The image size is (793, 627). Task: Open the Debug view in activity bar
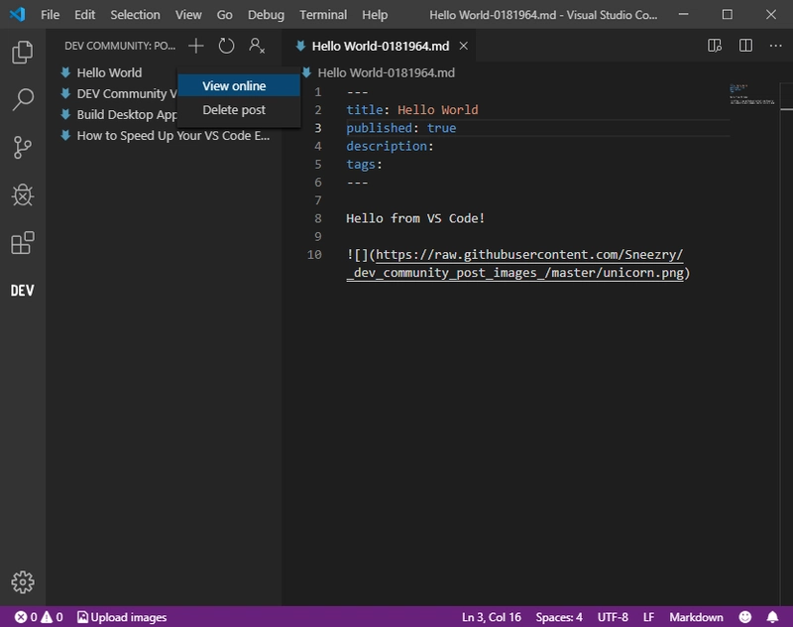click(22, 194)
